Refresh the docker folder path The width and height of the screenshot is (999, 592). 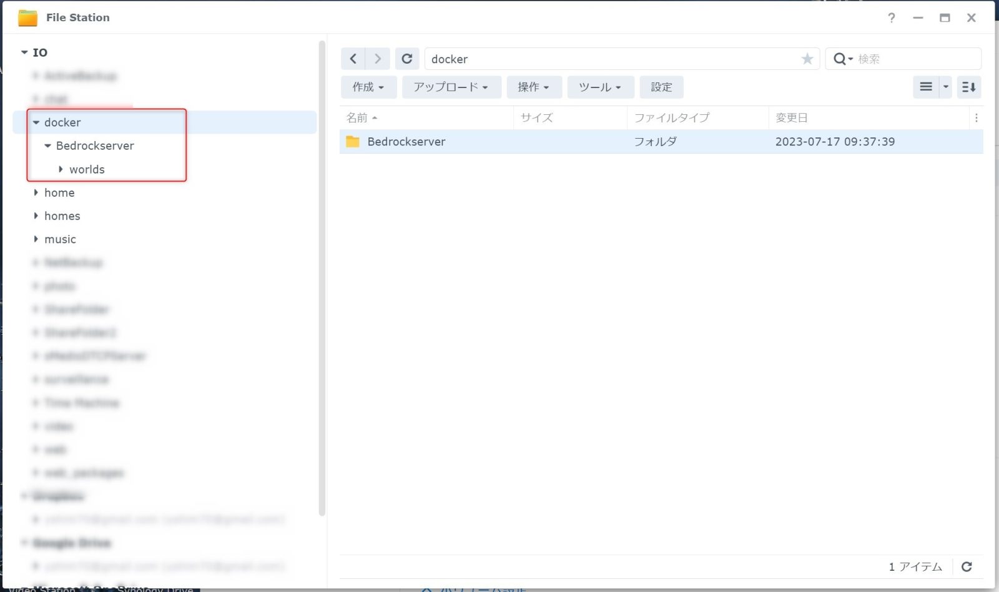[407, 59]
